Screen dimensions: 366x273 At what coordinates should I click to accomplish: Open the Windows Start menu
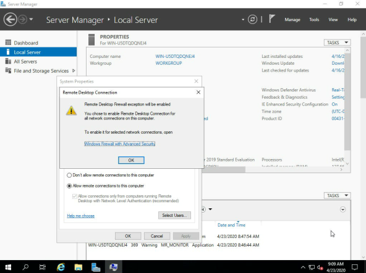click(x=8, y=267)
